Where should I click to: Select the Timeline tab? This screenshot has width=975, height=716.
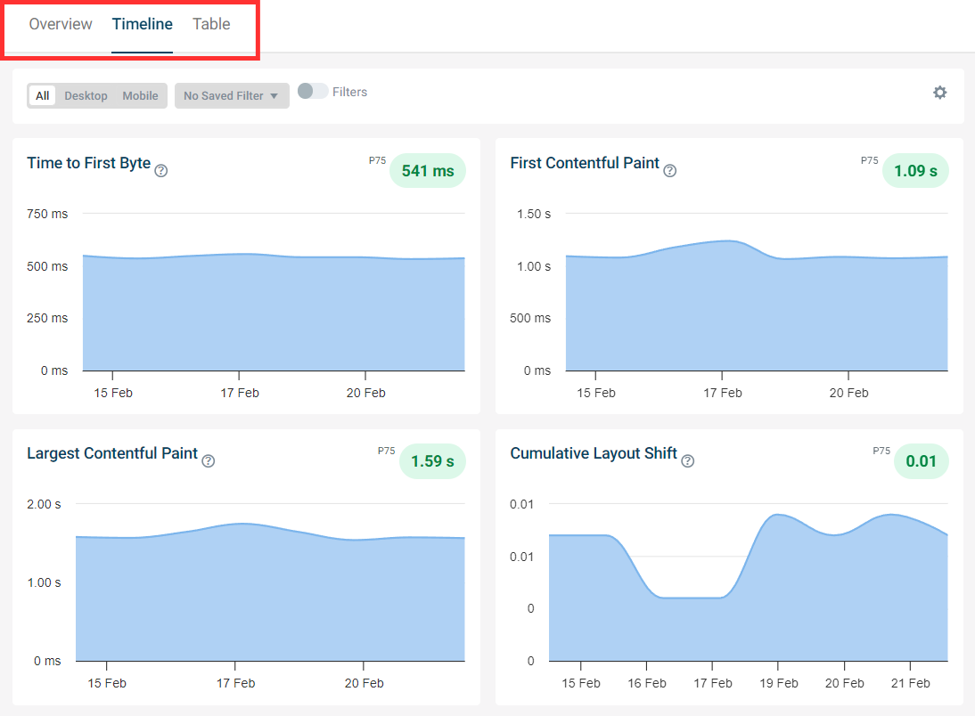tap(142, 24)
